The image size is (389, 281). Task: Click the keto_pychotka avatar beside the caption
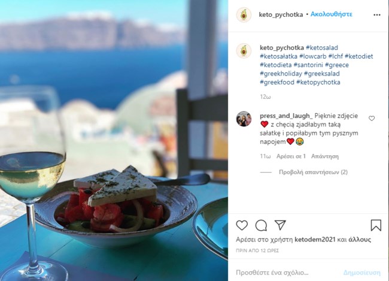pyautogui.click(x=244, y=51)
